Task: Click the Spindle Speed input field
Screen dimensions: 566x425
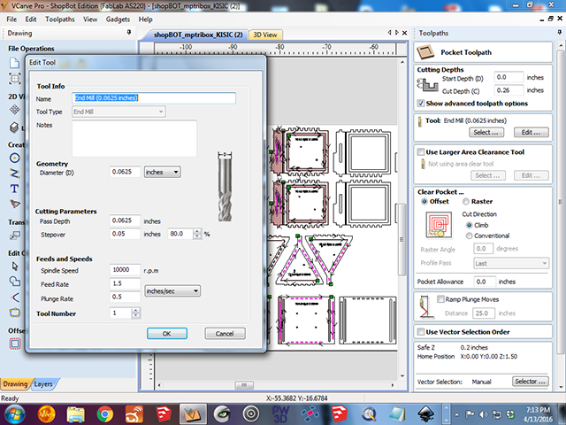Action: click(x=125, y=269)
